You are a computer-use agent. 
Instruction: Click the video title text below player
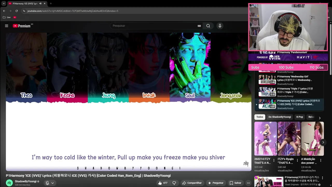pyautogui.click(x=88, y=176)
